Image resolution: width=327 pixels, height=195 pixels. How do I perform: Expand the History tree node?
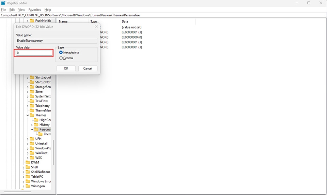coord(32,125)
